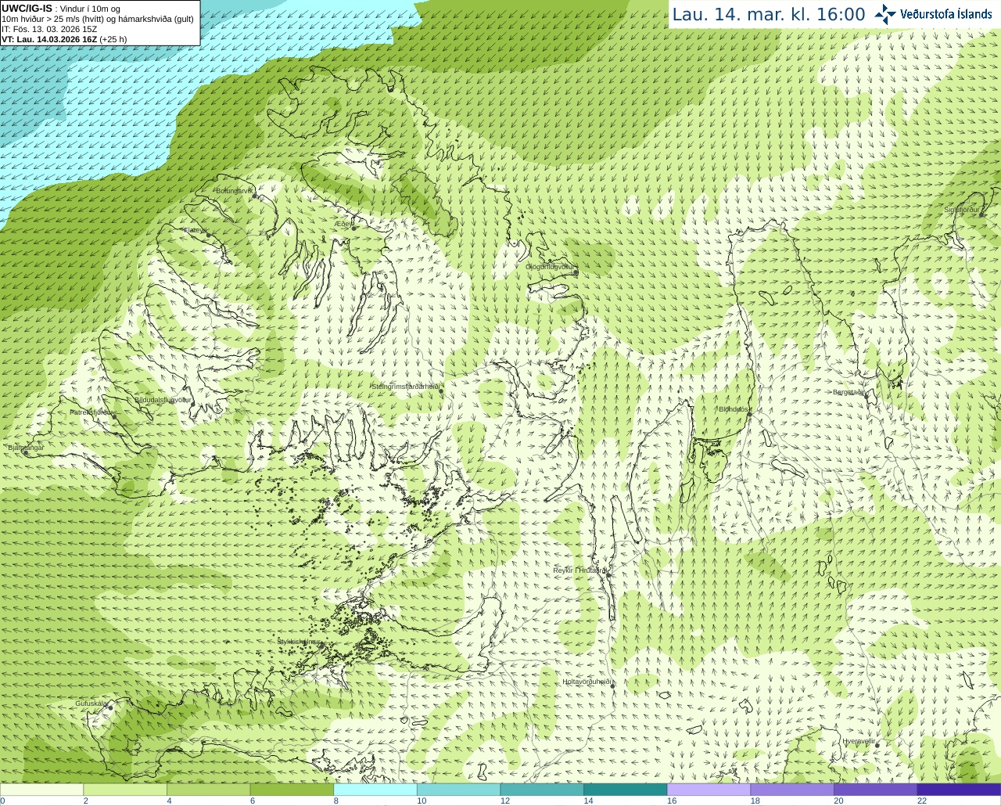Click the Veðurstofa Íslands wordmark text
1001x806 pixels.
point(946,14)
